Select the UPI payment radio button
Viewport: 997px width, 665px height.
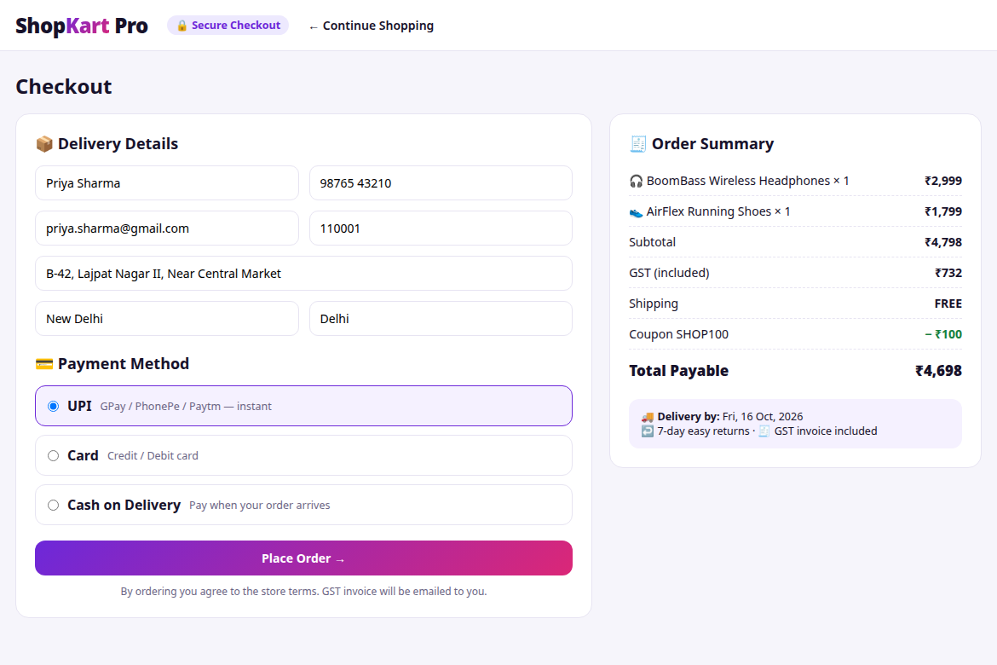coord(54,406)
